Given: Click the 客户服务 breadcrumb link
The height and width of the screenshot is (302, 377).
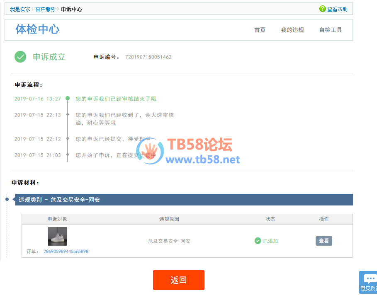Looking at the screenshot, I should point(45,9).
